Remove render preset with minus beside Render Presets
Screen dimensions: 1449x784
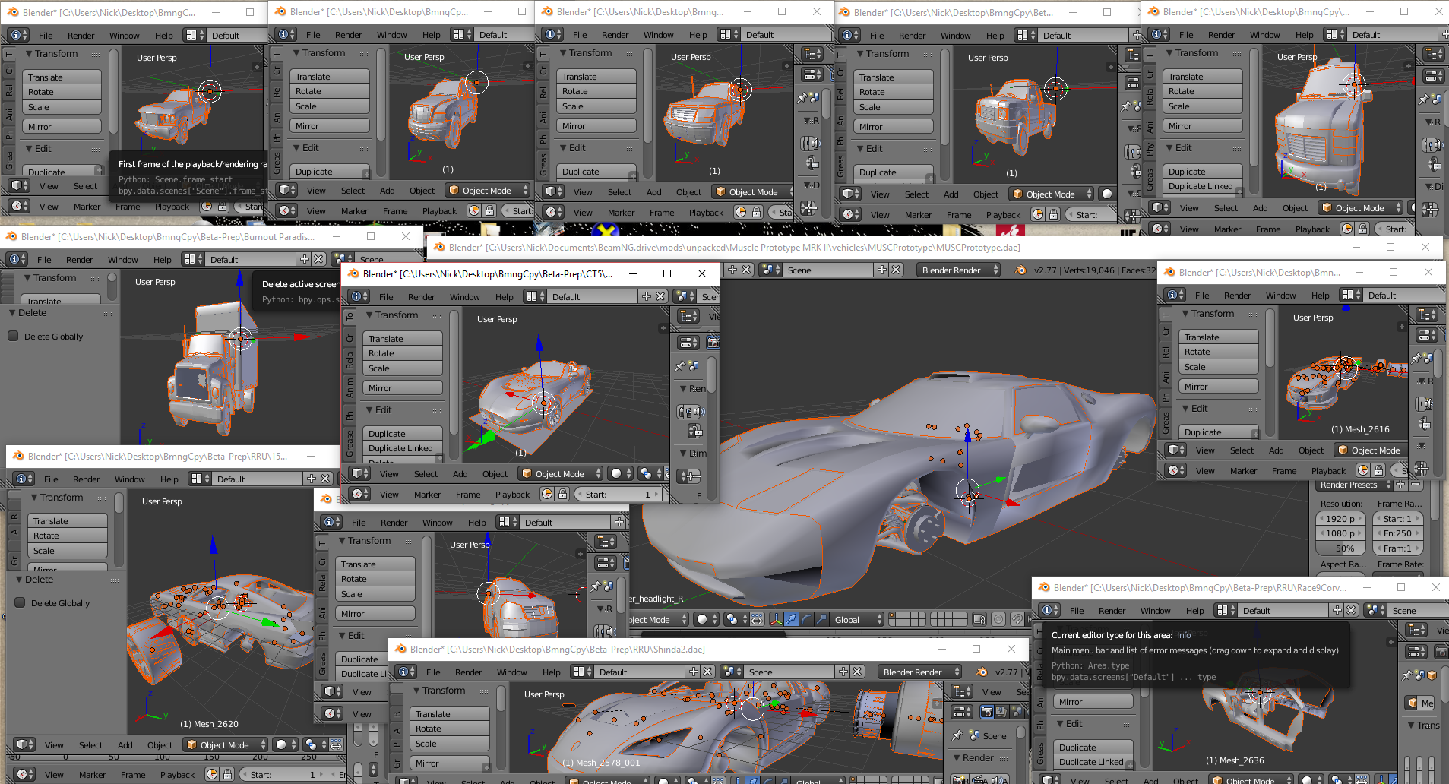coord(1415,485)
